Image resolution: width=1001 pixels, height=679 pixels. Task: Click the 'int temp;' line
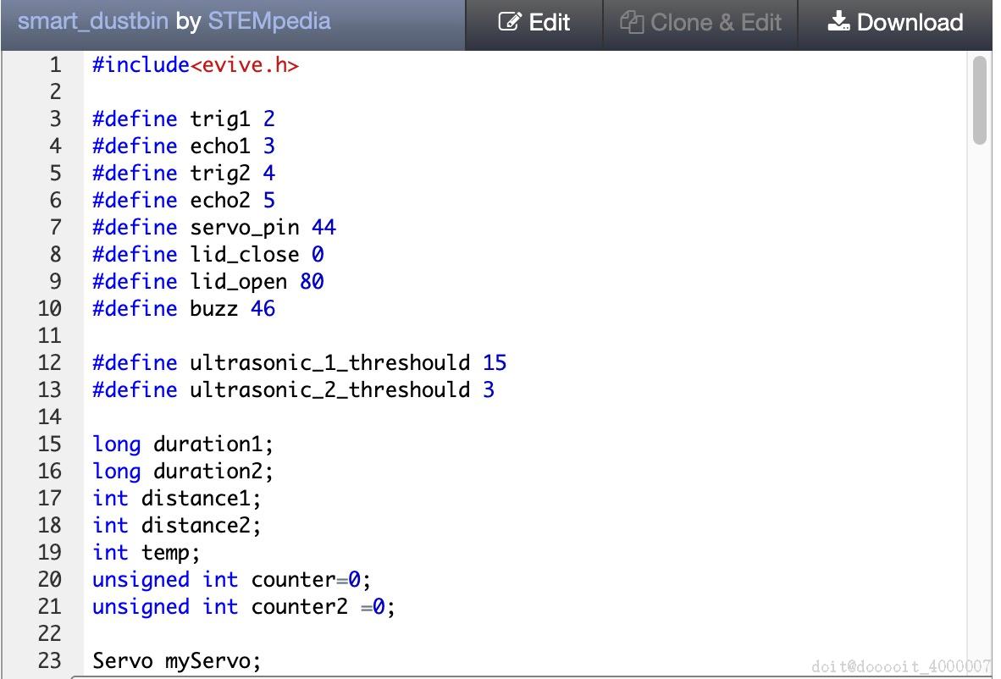[x=147, y=553]
